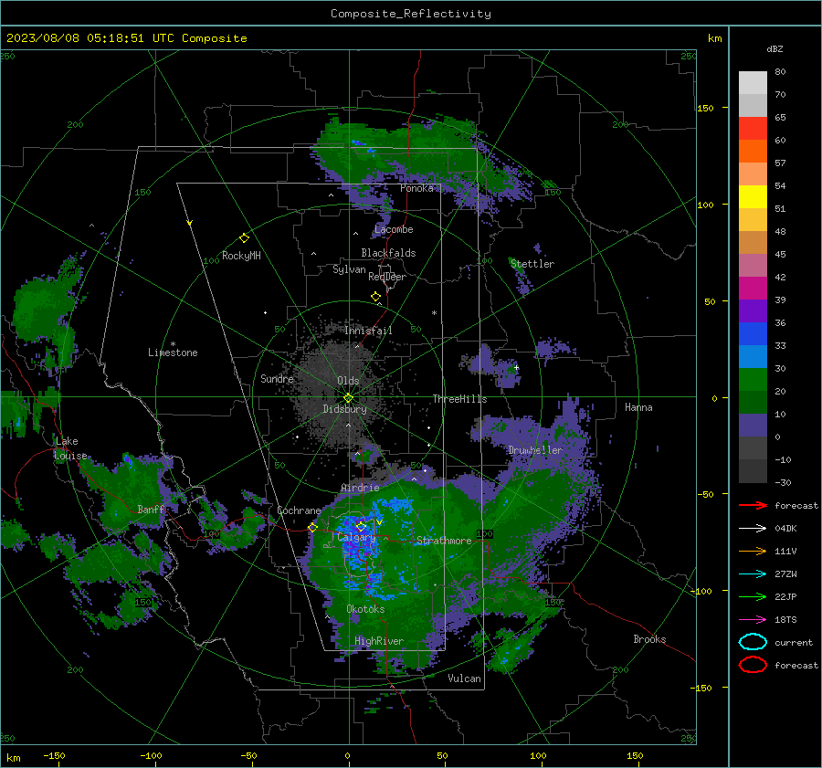822x768 pixels.
Task: Select the red 60–65 dBZ swatch
Action: click(x=753, y=129)
